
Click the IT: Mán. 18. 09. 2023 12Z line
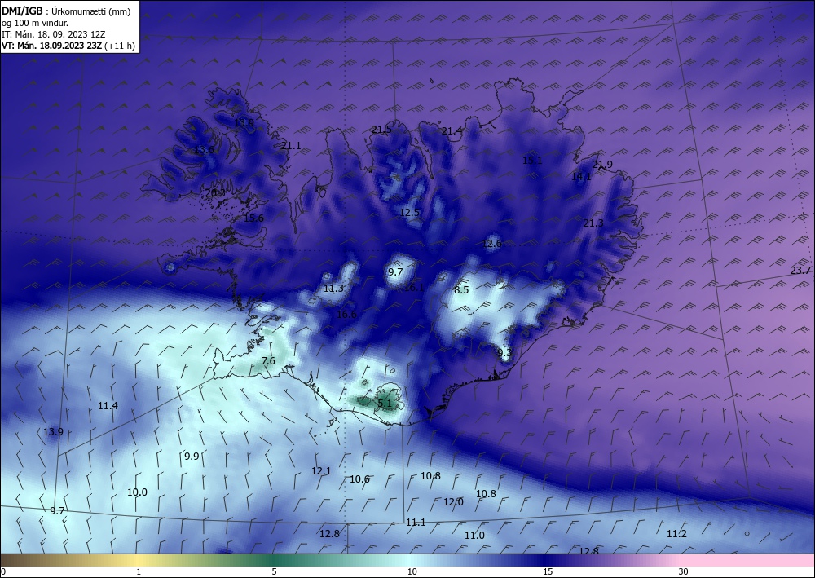click(x=54, y=34)
